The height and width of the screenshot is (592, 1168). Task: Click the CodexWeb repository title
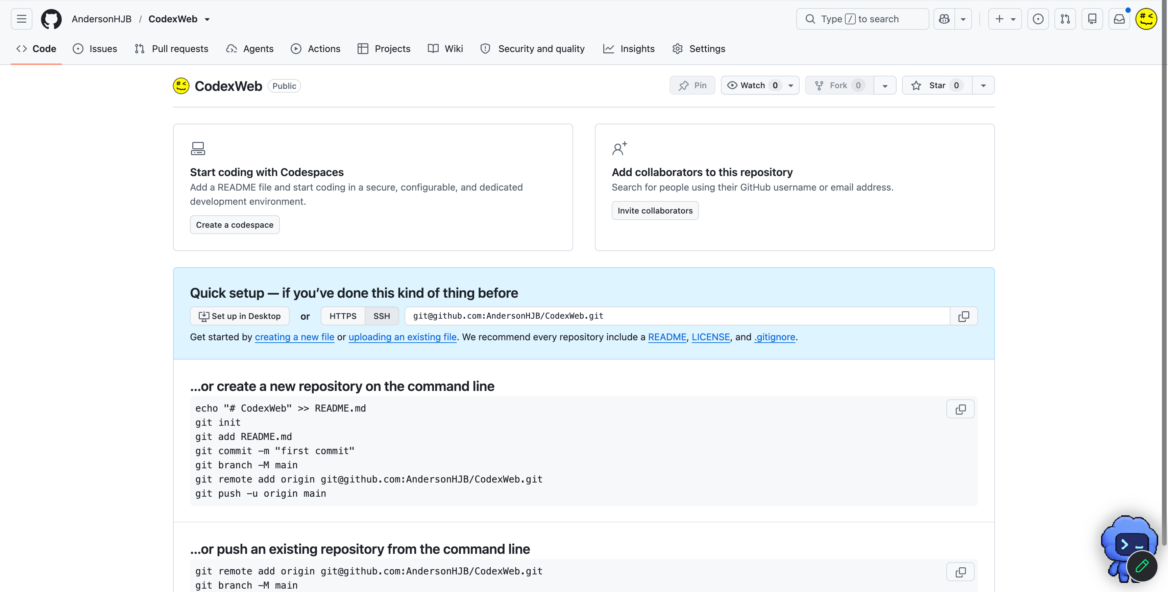tap(228, 86)
